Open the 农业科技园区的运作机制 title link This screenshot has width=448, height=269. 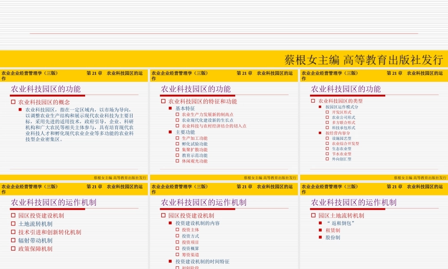[54, 202]
